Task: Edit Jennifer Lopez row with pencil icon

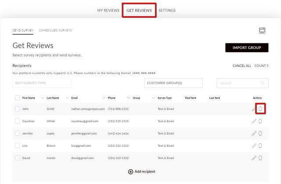Action: point(254,133)
